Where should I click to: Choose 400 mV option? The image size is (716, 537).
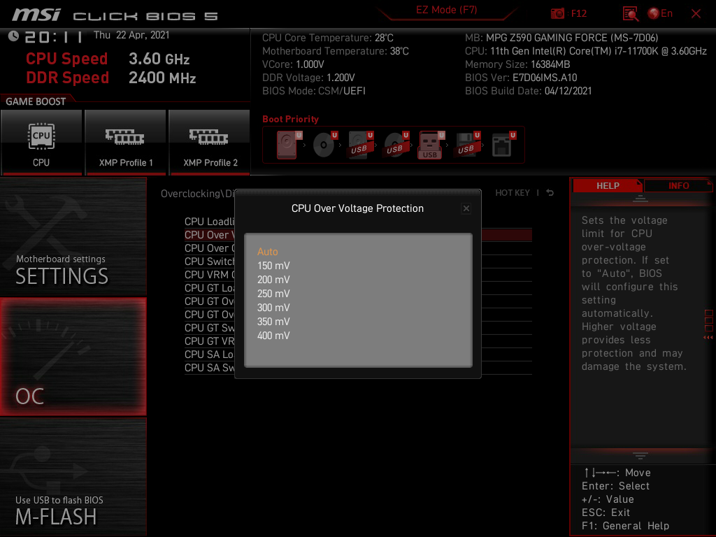[273, 336]
